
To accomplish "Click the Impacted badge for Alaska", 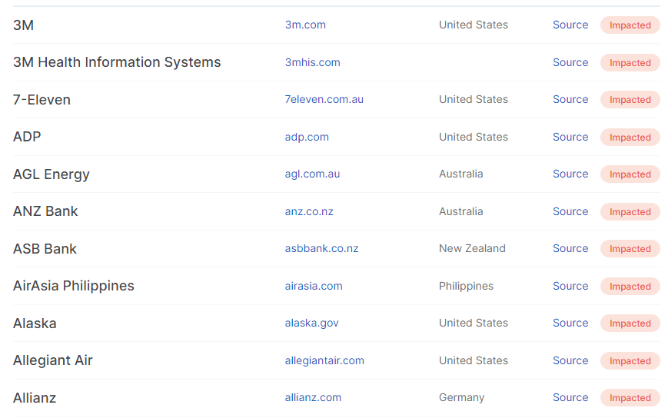I will pos(630,323).
